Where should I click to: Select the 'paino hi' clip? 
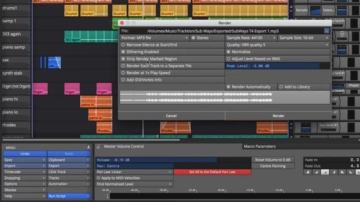pyautogui.click(x=96, y=102)
